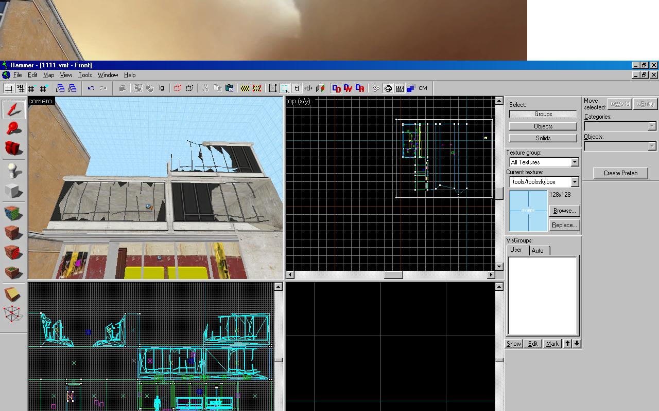Pick the Entity tool light bulb
This screenshot has height=411, width=659.
(x=14, y=171)
